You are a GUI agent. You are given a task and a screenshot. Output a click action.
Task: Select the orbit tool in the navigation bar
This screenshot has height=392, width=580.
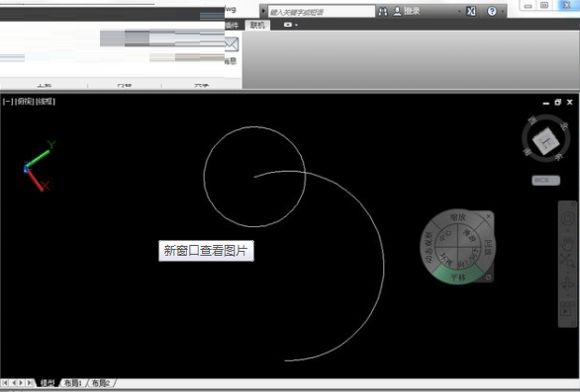tap(568, 285)
